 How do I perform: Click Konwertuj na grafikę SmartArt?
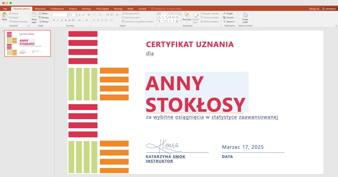click(x=137, y=22)
